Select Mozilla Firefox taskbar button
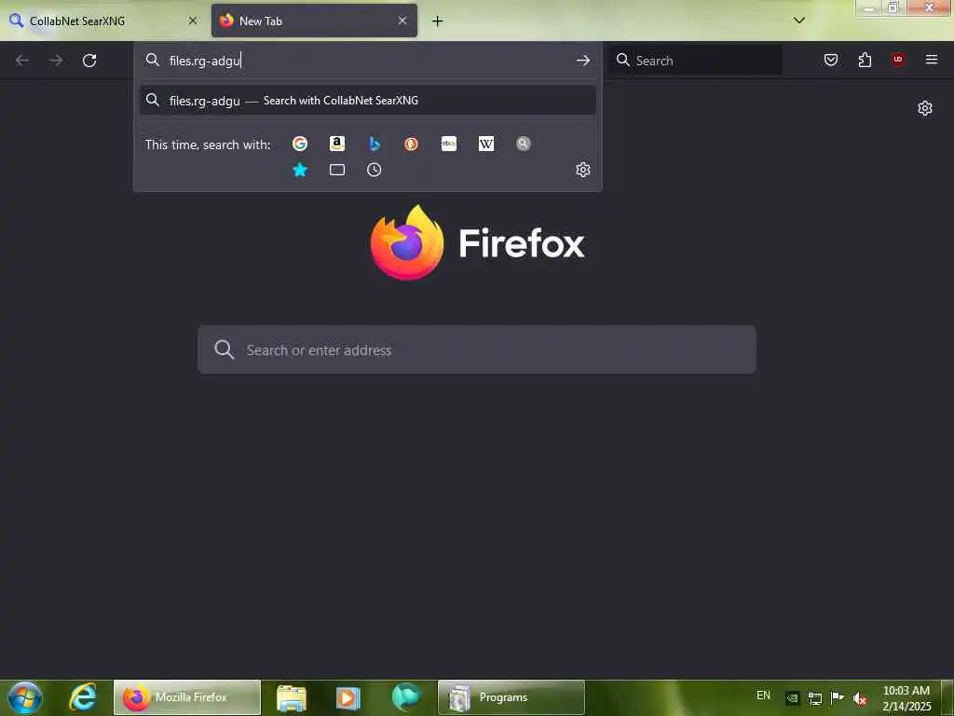 186,697
